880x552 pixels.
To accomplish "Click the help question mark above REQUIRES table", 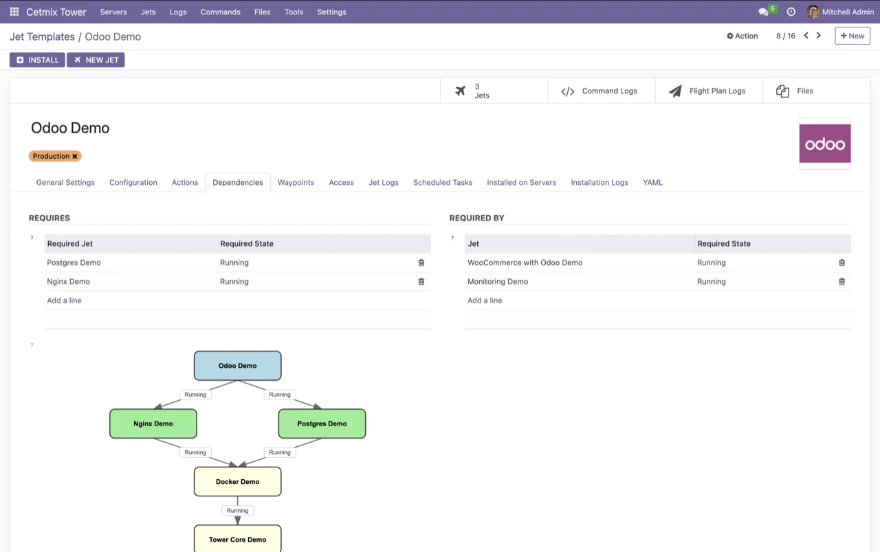I will [x=32, y=238].
